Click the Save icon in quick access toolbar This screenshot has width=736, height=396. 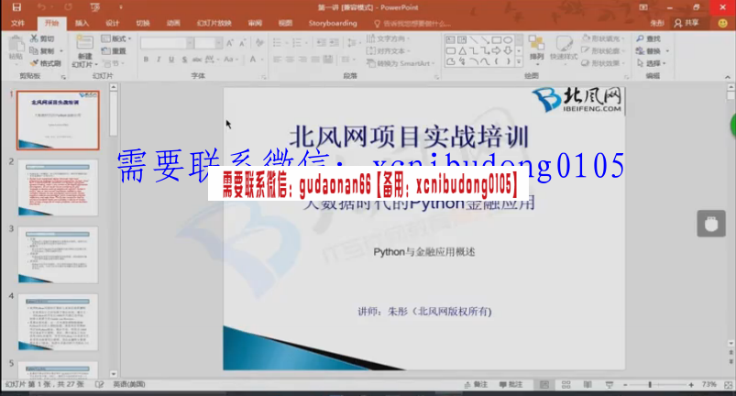pos(16,7)
